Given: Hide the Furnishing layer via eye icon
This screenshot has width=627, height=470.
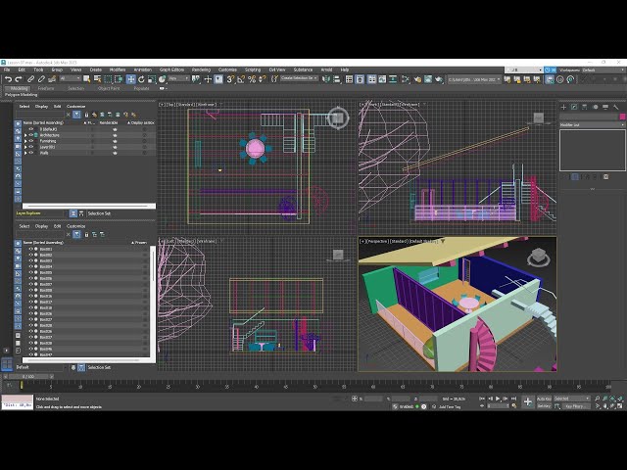Looking at the screenshot, I should pyautogui.click(x=30, y=141).
